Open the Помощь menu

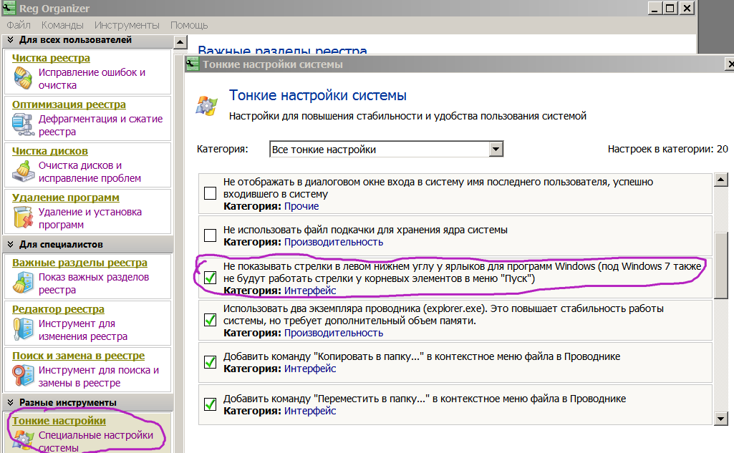pyautogui.click(x=189, y=25)
